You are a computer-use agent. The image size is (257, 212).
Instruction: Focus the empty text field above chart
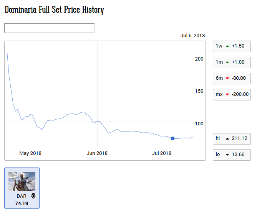coord(49,28)
